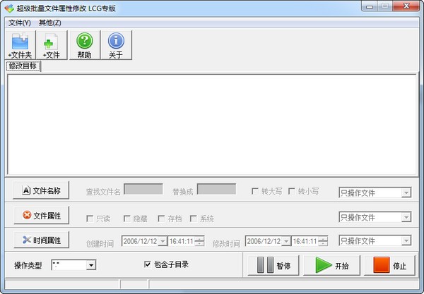Screen dimensions: 424x294
Task: Open the 其他(Z) menu
Action: [x=50, y=23]
